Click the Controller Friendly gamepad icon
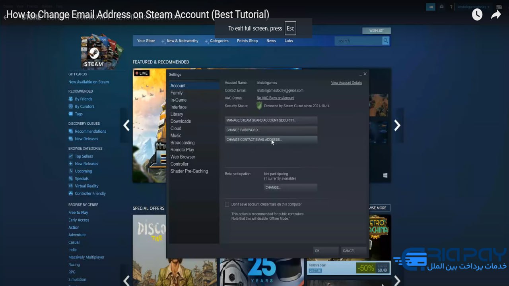509x286 pixels. (71, 193)
